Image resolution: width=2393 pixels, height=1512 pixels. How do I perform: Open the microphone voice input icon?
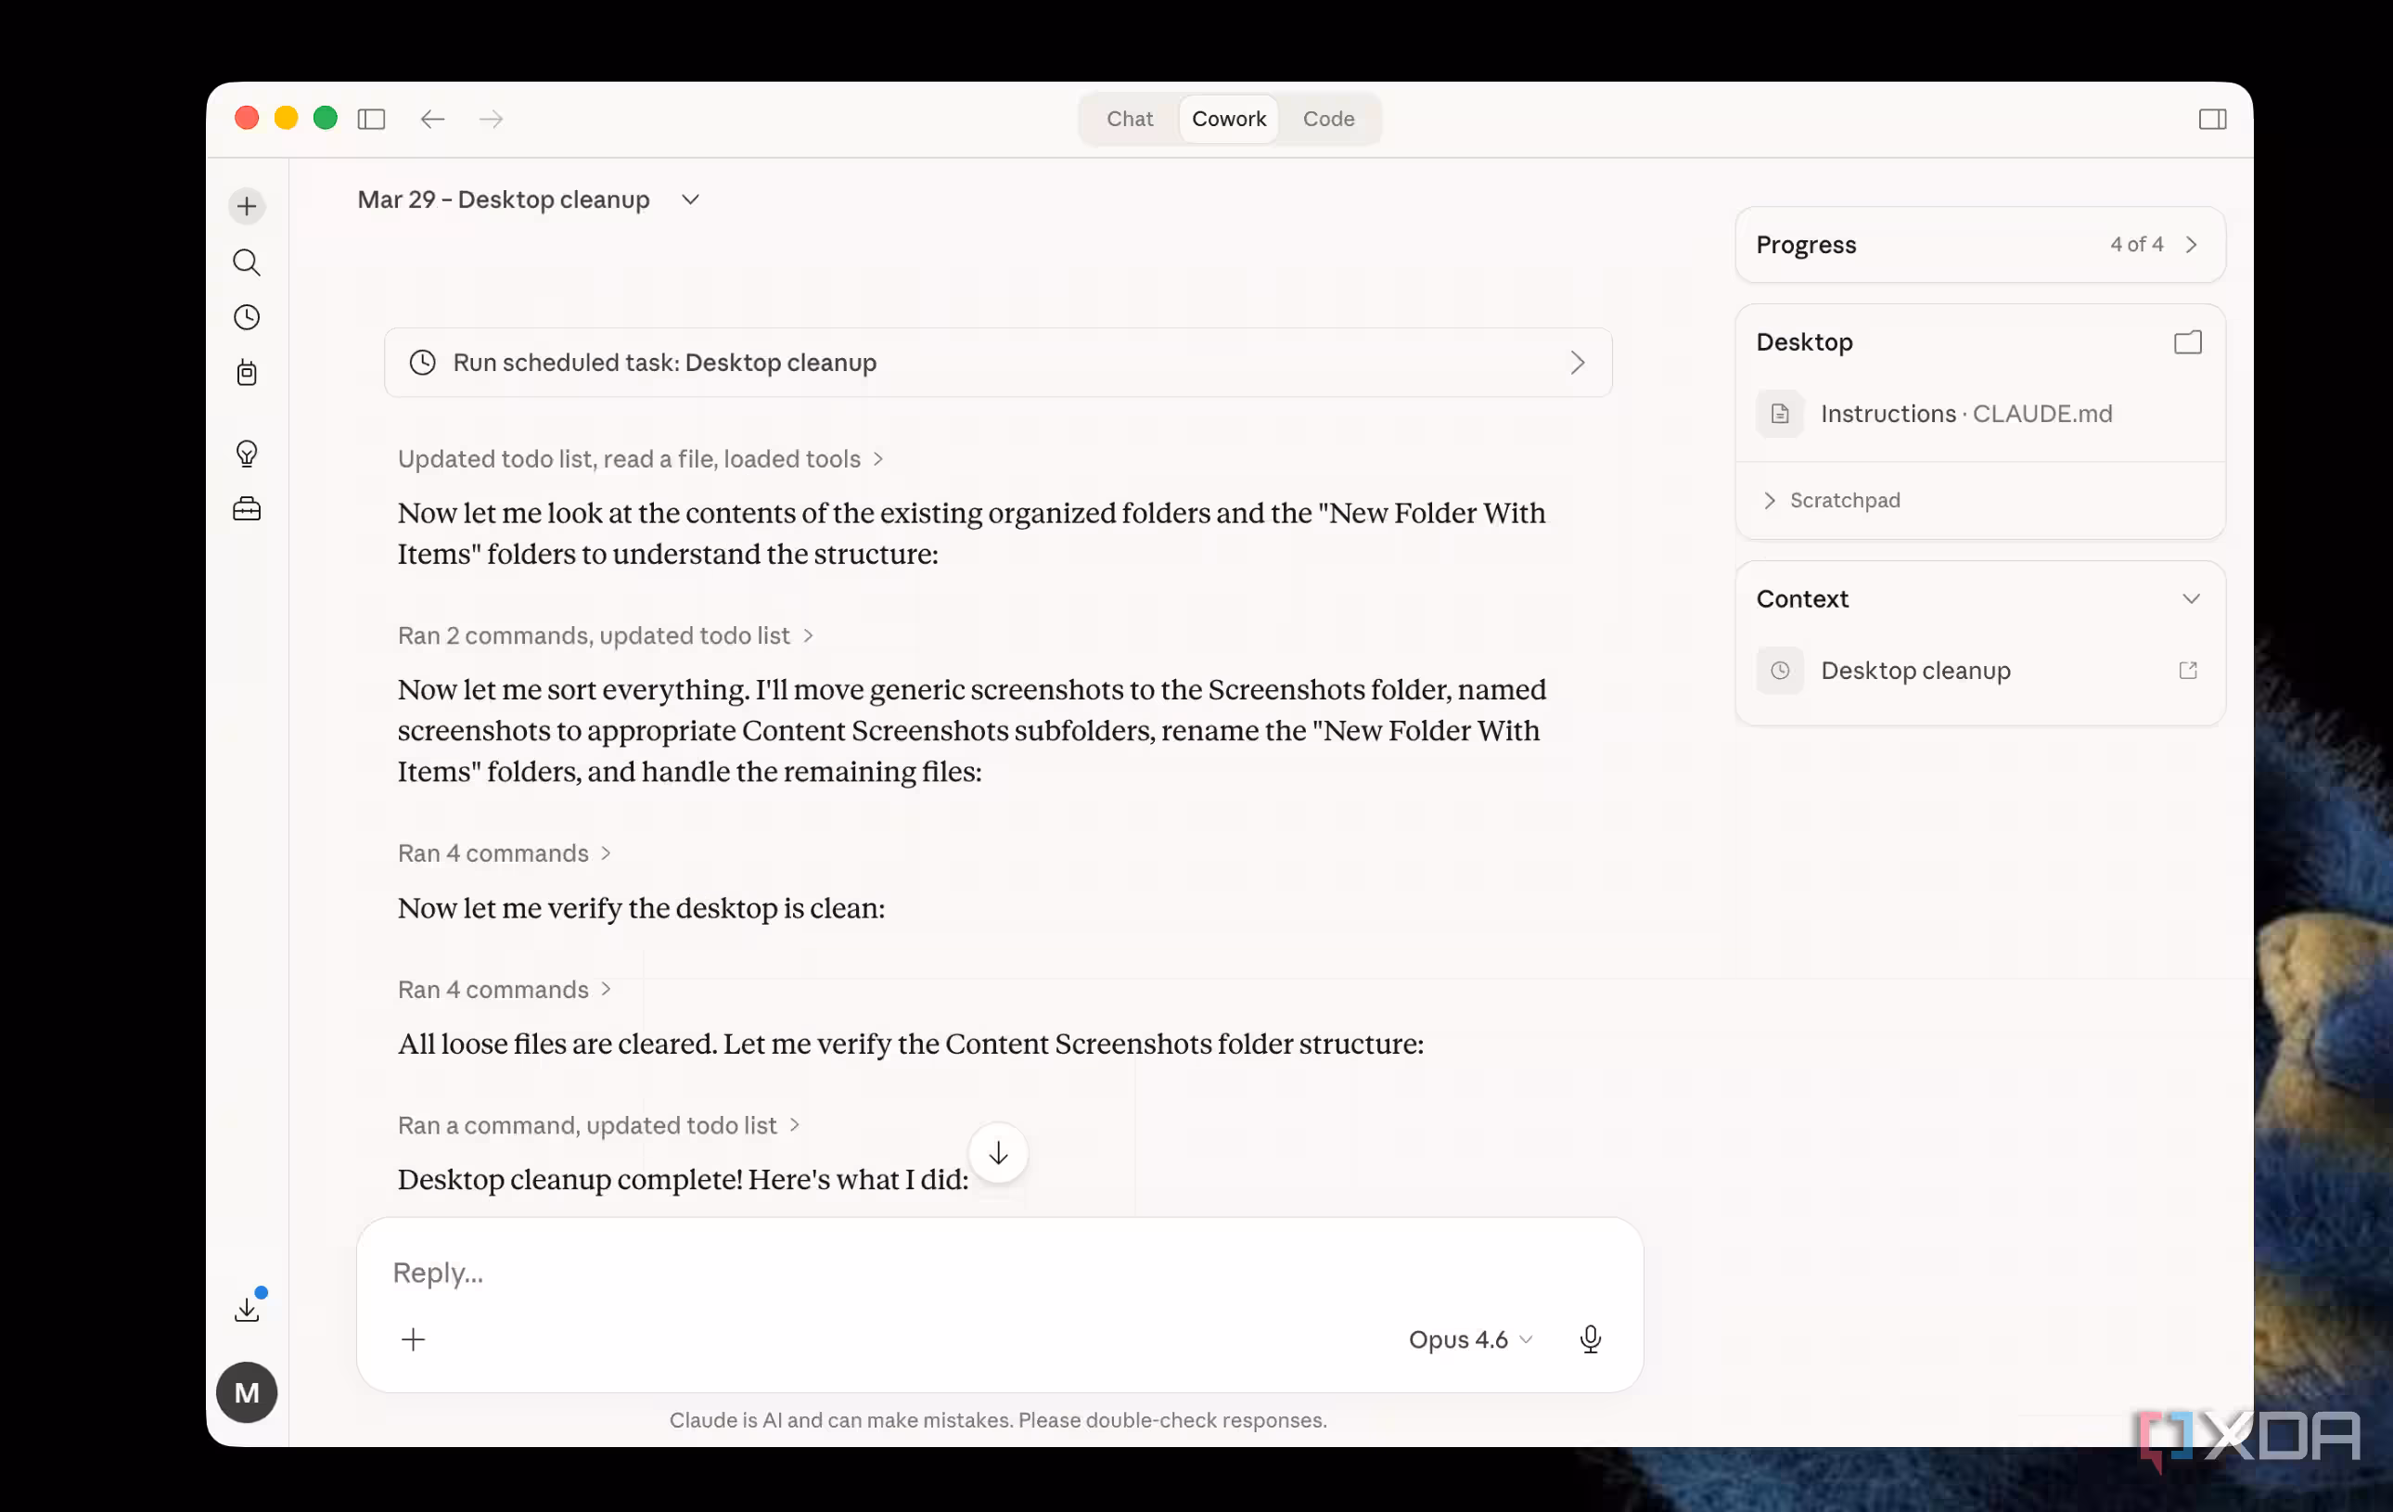1591,1339
